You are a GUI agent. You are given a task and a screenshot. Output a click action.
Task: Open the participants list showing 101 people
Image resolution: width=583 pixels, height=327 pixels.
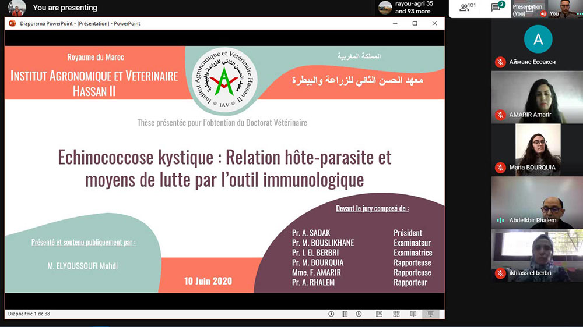[468, 8]
